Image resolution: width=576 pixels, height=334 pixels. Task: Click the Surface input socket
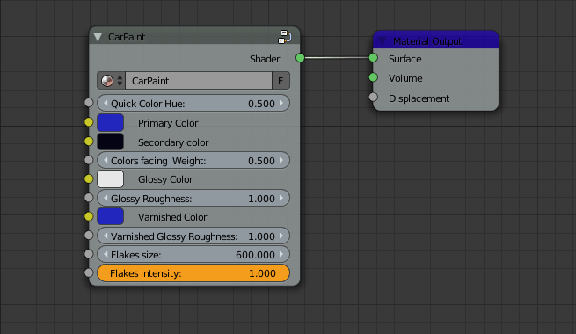point(373,58)
